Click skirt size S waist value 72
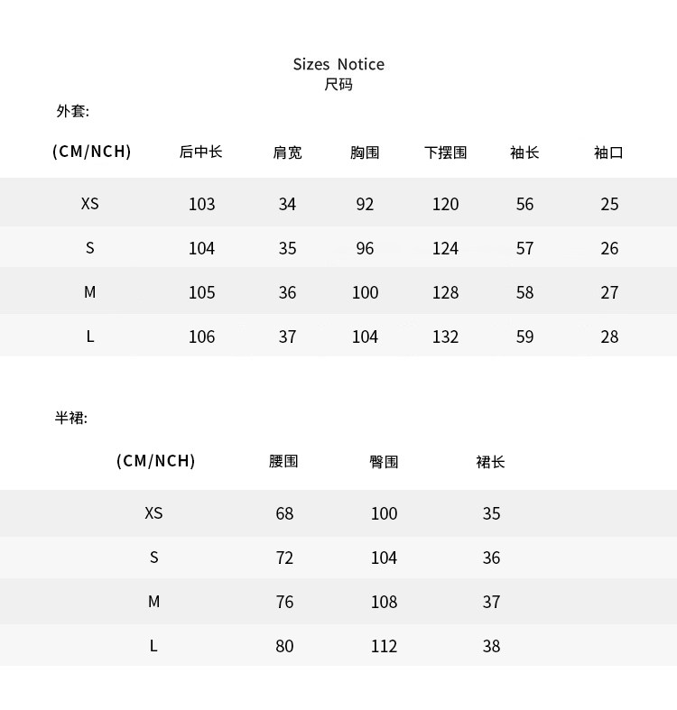This screenshot has width=677, height=710. pyautogui.click(x=284, y=558)
